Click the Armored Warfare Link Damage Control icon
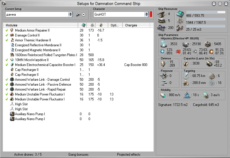 coord(12,80)
